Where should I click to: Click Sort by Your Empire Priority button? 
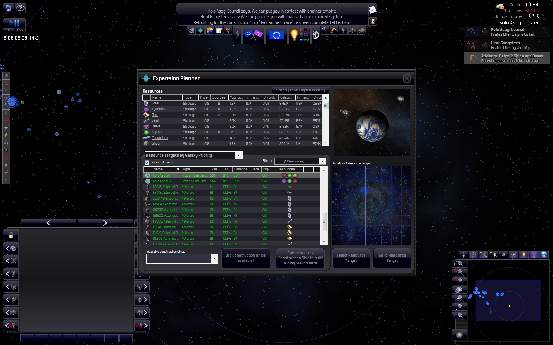coord(300,90)
